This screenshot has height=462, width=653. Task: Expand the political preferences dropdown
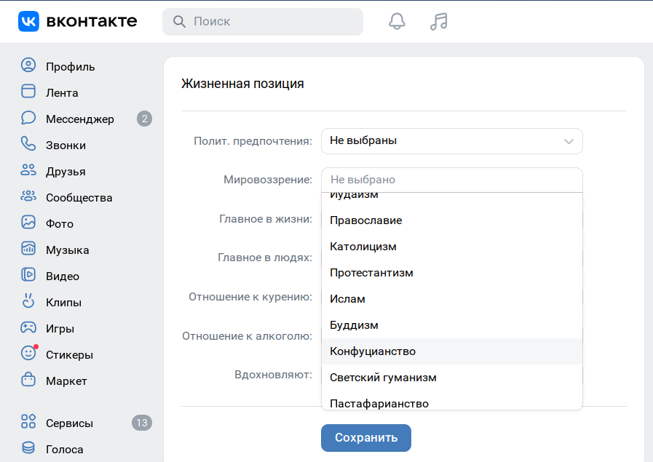pyautogui.click(x=451, y=141)
